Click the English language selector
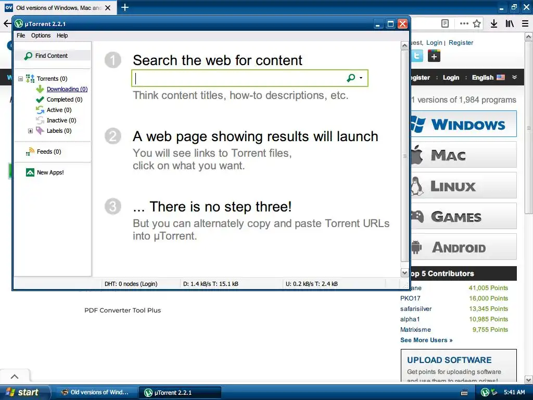Viewport: 533px width, 400px height. coord(488,78)
